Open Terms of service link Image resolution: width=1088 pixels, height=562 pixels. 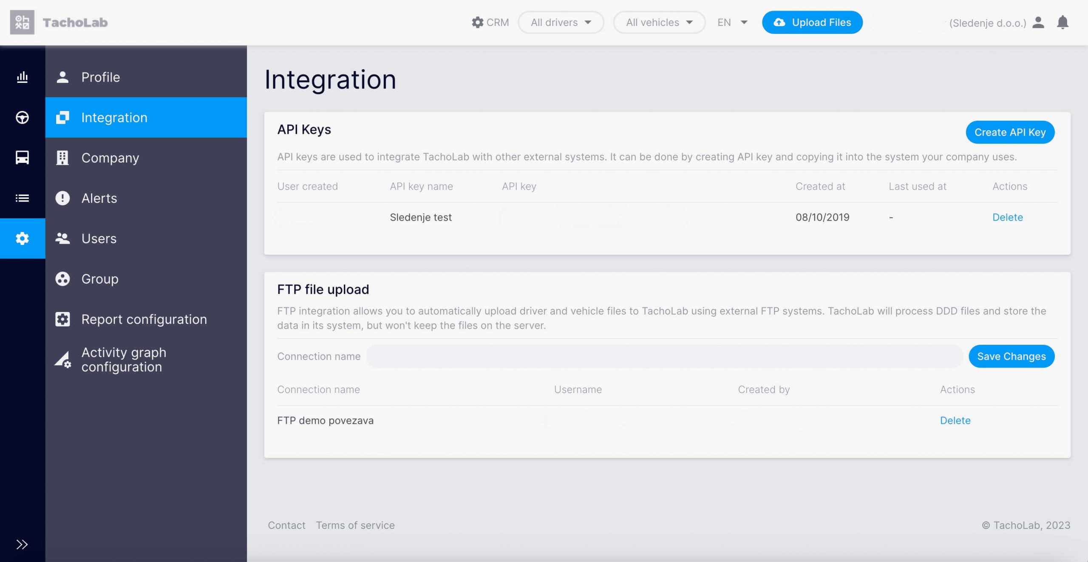(355, 525)
